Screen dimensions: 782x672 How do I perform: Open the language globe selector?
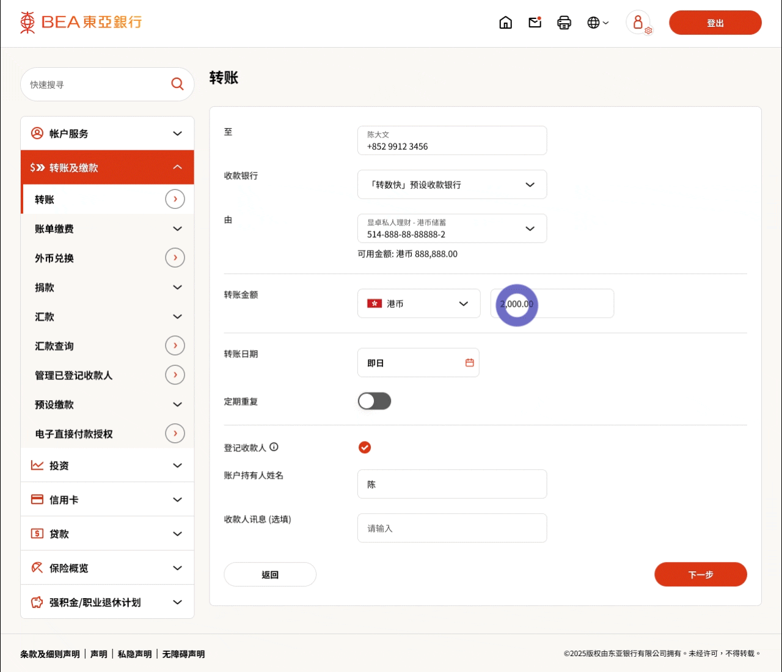(597, 23)
